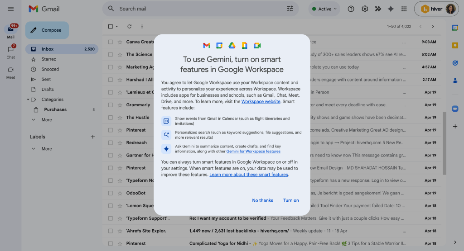Expand More under Categories

47,119
